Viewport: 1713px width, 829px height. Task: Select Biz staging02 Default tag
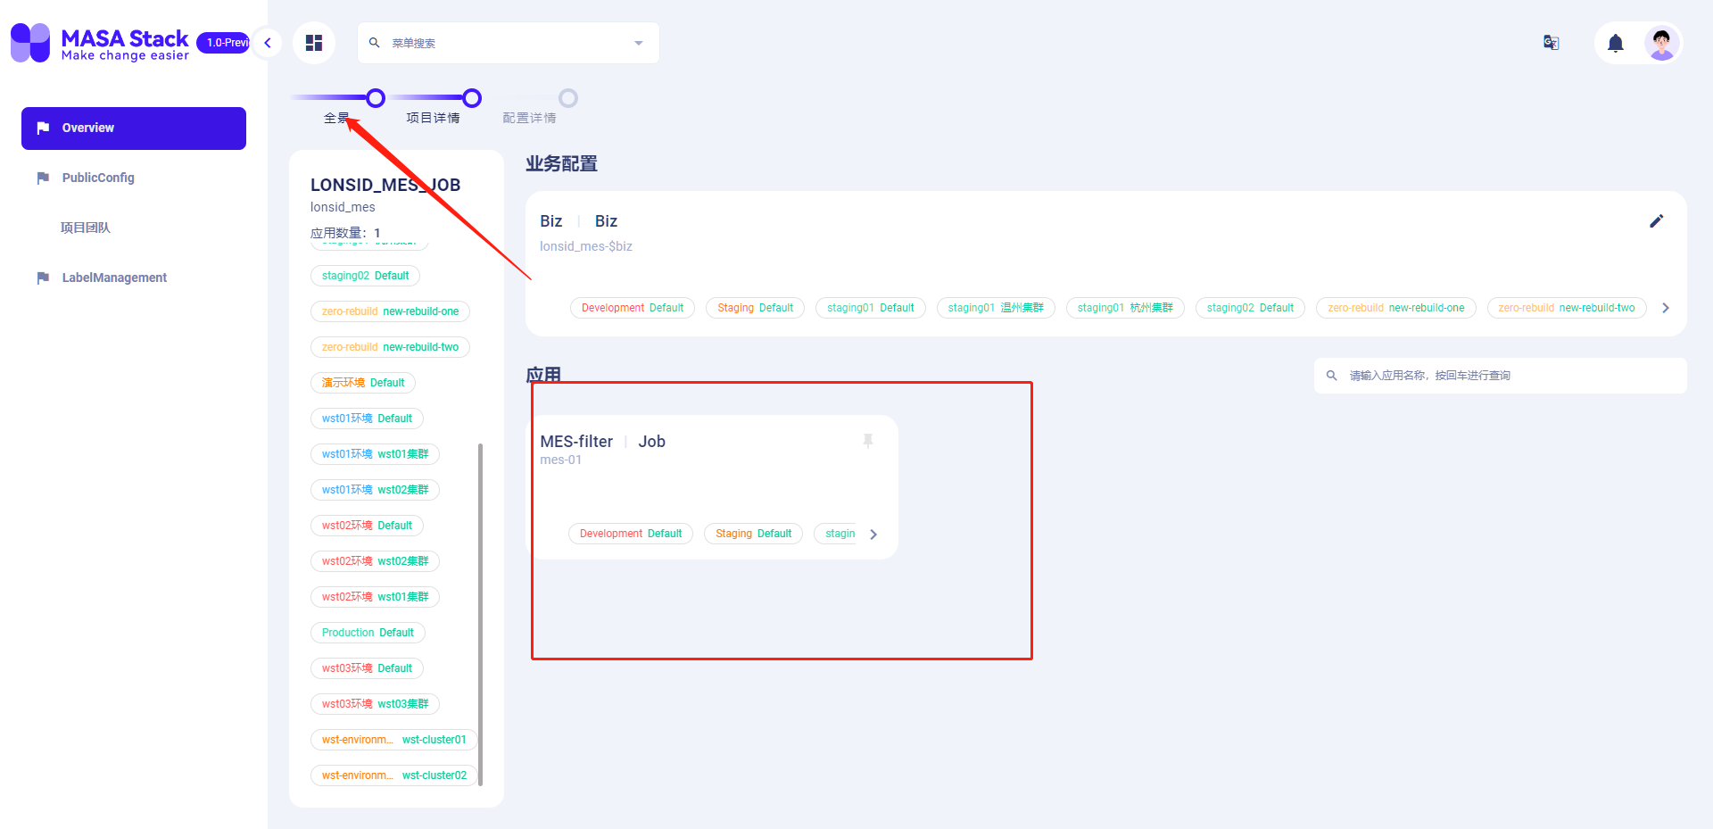tap(1250, 308)
